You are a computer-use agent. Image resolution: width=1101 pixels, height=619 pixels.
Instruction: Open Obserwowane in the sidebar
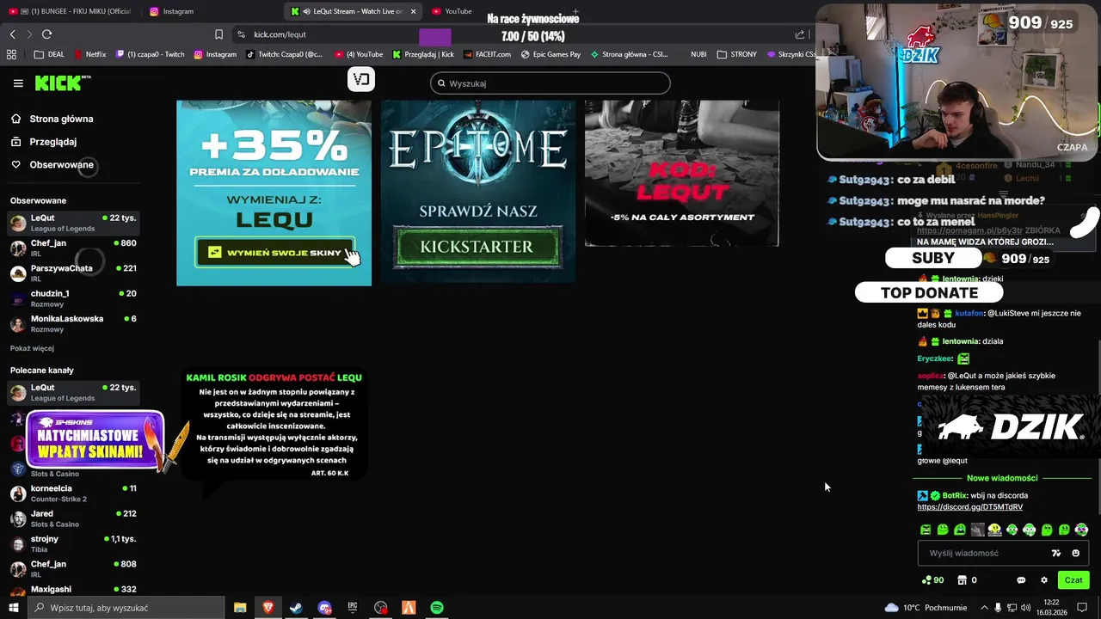pyautogui.click(x=52, y=165)
